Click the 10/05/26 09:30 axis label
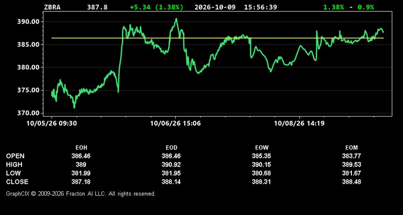 [x=52, y=124]
